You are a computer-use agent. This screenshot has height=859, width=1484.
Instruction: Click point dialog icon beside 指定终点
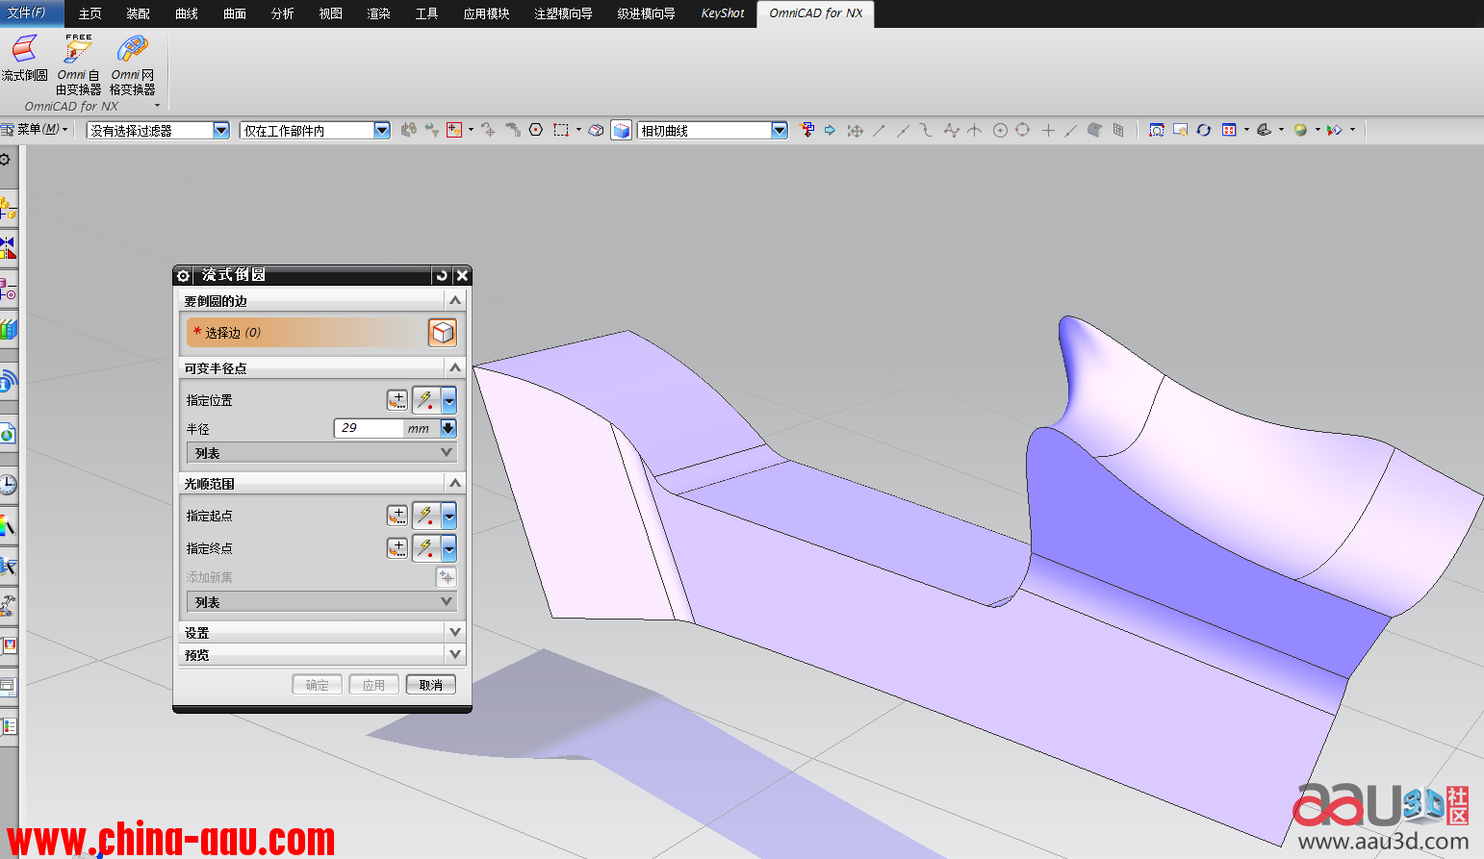coord(397,548)
